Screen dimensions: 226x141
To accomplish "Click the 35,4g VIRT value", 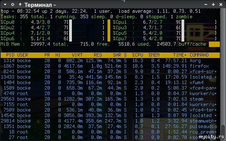I will (x=76, y=77).
